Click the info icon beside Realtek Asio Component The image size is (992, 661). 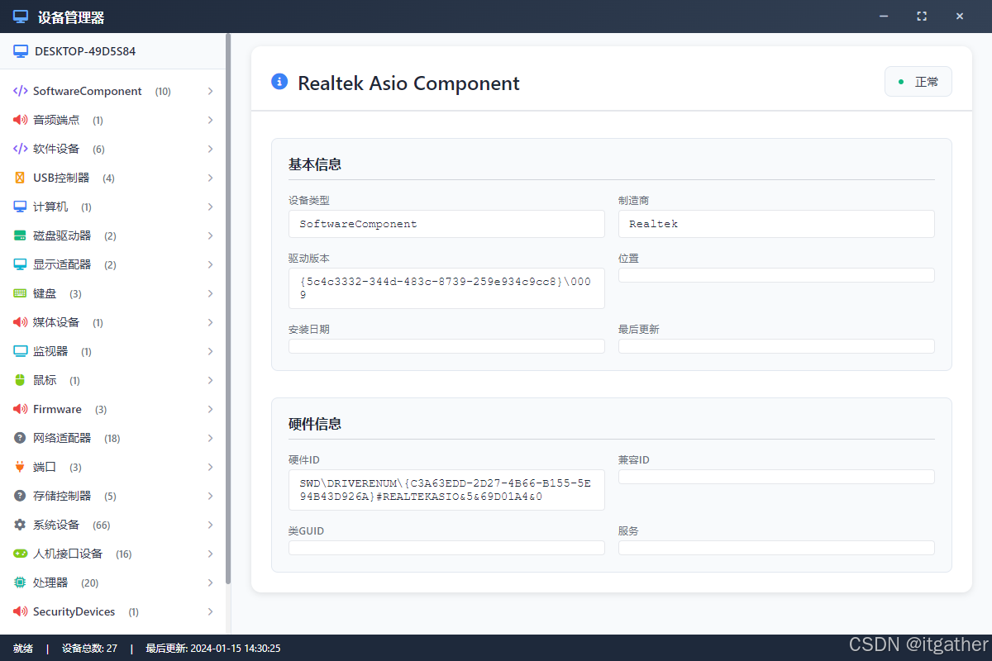pyautogui.click(x=279, y=82)
